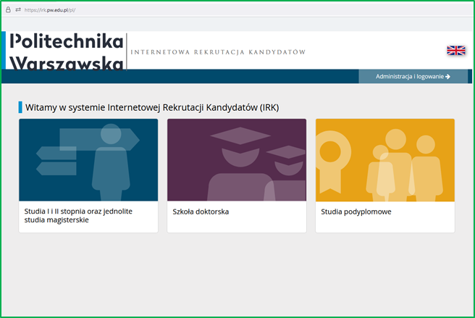475x318 pixels.
Task: Open the yellow group and ribbon card image
Action: tap(385, 160)
